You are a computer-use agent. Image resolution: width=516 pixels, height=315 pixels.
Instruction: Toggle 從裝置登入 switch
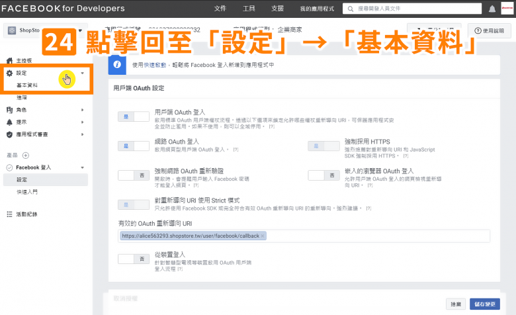pyautogui.click(x=134, y=259)
